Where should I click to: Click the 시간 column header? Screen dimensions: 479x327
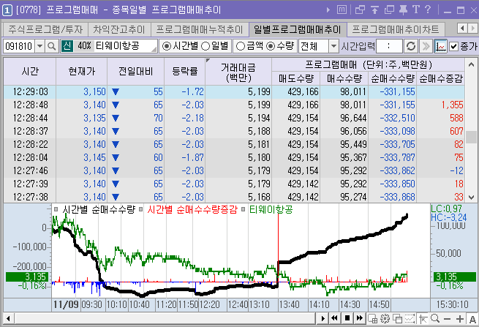[x=30, y=71]
